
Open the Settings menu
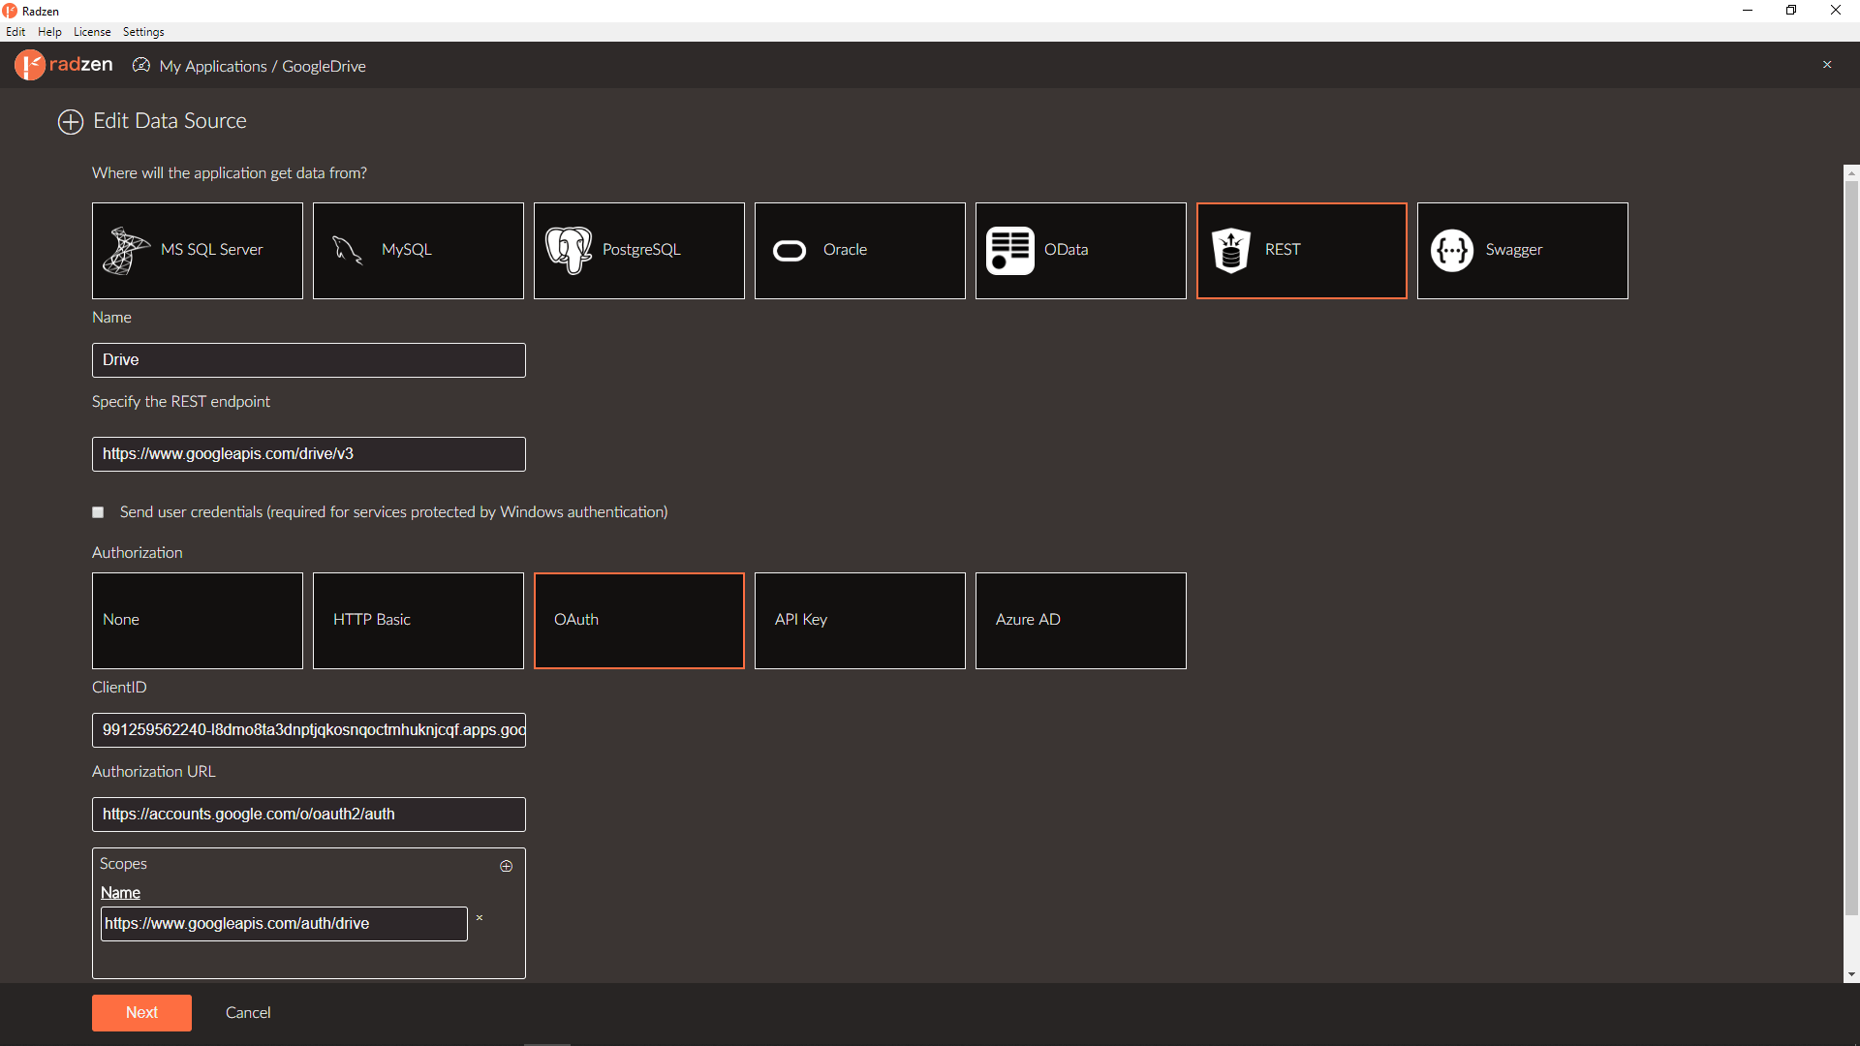143,32
